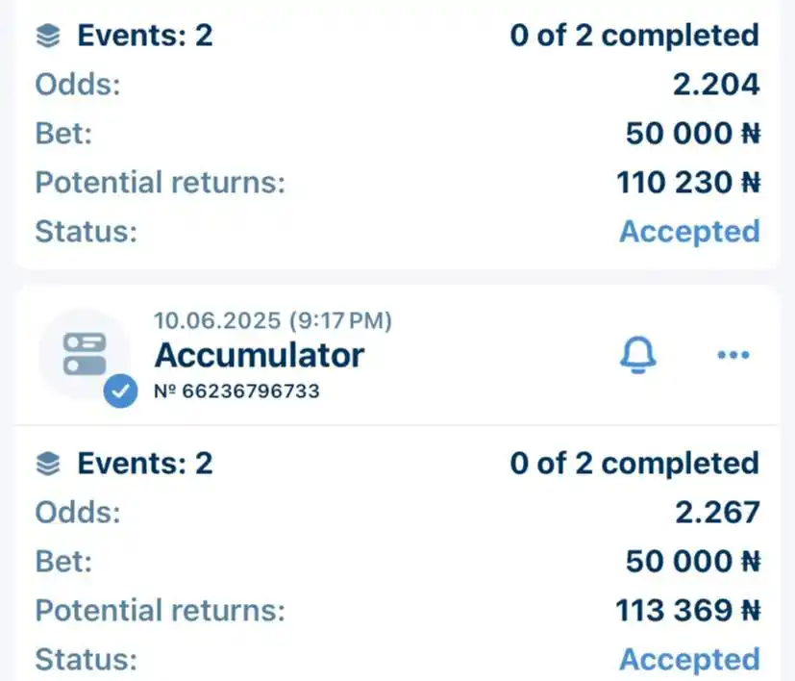Open the Accumulator bet title
Screen dimensions: 795x681
[x=260, y=355]
